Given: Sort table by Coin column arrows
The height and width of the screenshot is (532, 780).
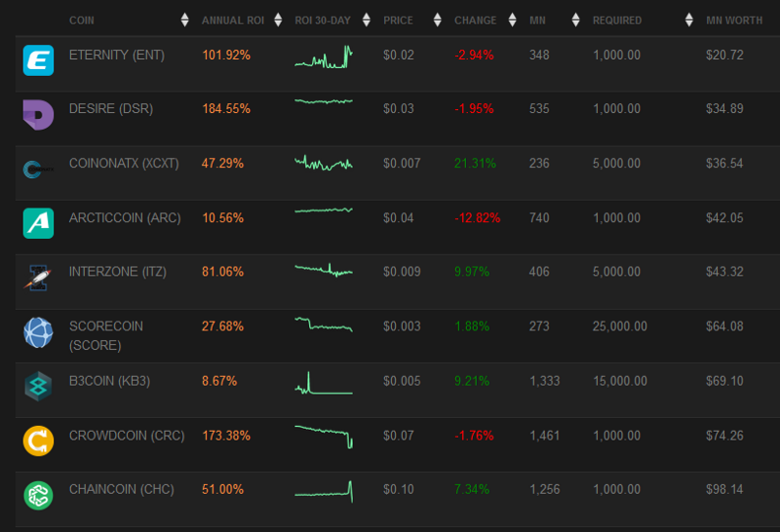Looking at the screenshot, I should (x=185, y=20).
